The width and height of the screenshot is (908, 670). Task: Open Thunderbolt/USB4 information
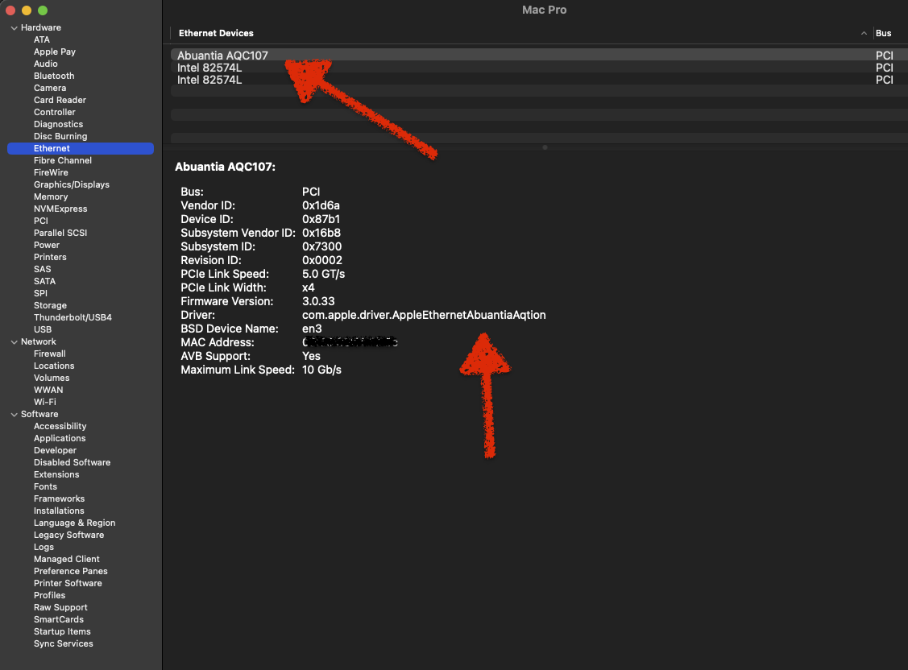click(73, 317)
